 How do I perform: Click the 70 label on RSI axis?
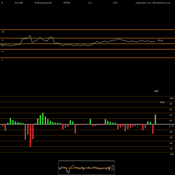coord(2,40)
